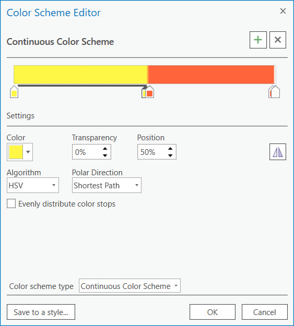294x326 pixels.
Task: Open the yellow Color picker swatch
Action: tap(20, 152)
